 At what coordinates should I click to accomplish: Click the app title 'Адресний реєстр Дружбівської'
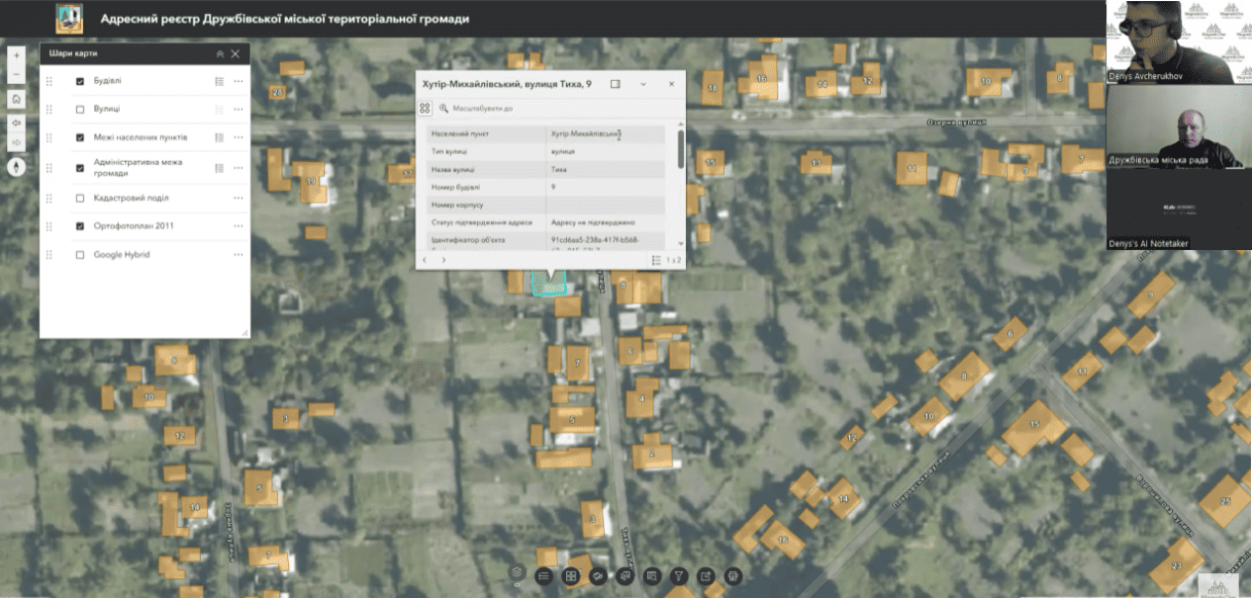pyautogui.click(x=285, y=19)
